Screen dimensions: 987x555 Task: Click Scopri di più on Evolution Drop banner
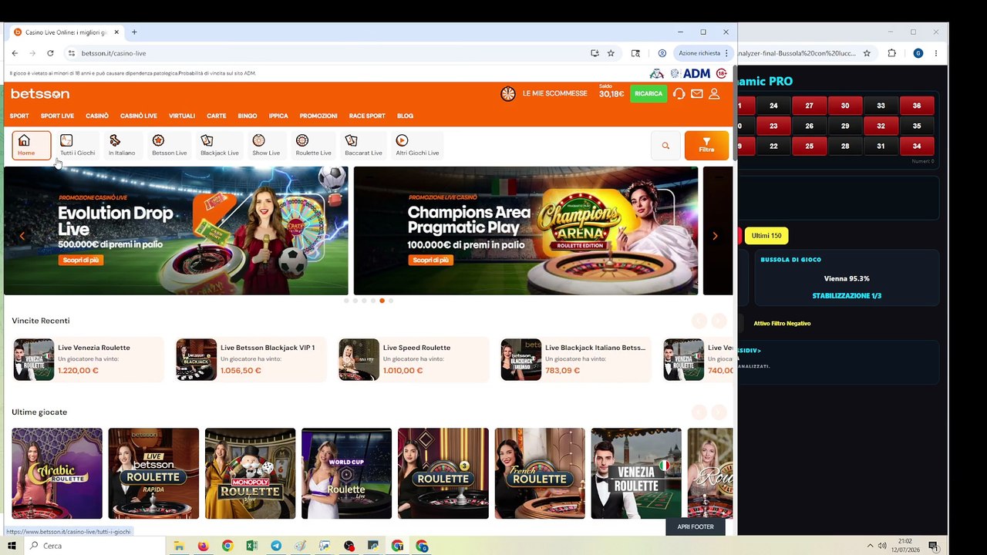(80, 260)
